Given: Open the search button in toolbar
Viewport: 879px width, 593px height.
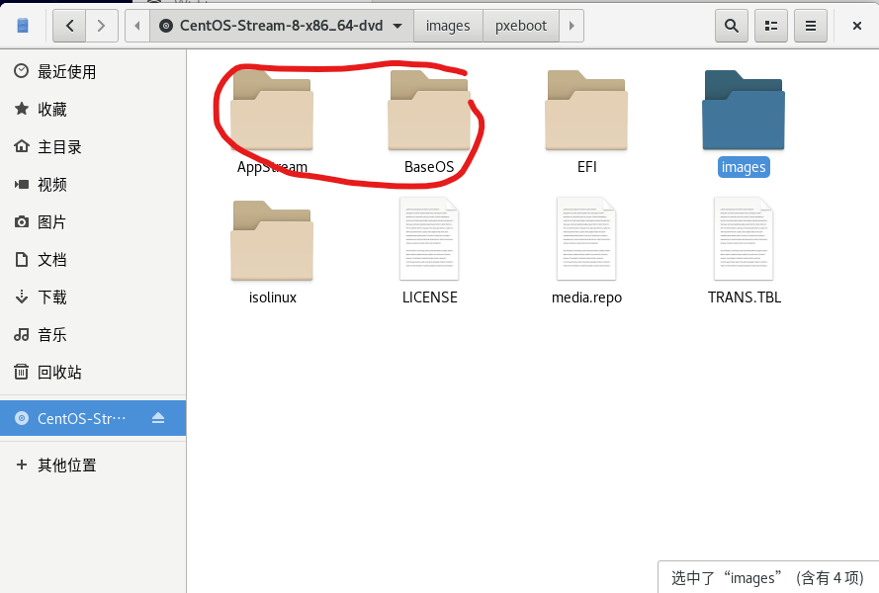Looking at the screenshot, I should coord(732,26).
